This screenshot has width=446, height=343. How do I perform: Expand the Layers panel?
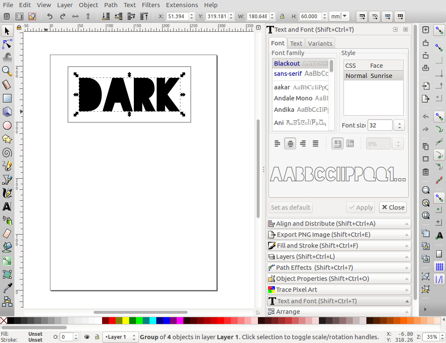339,257
